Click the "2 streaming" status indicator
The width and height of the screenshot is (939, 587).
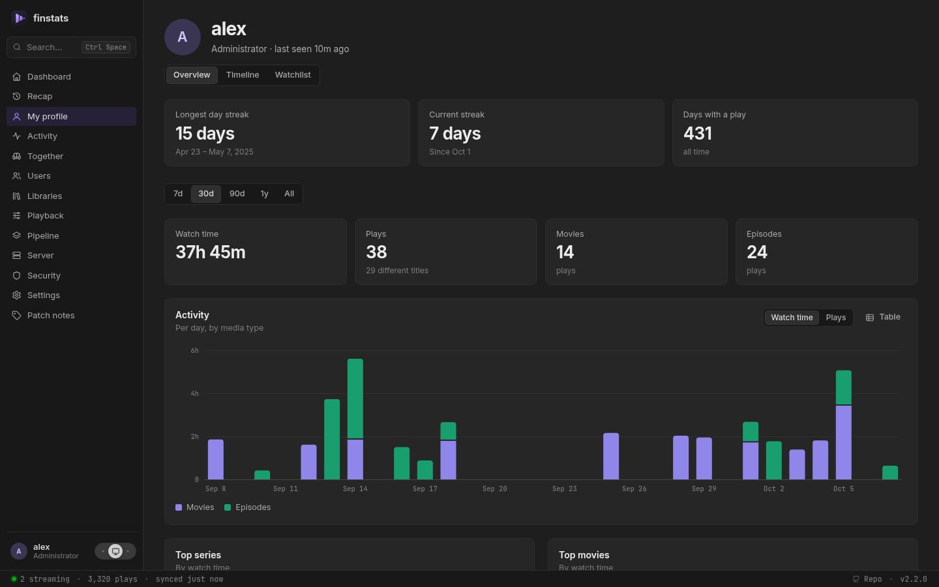[x=40, y=579]
